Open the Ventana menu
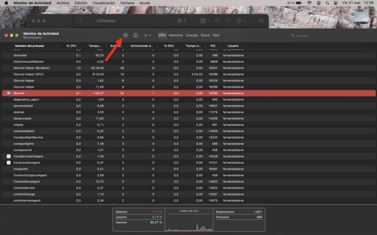Image resolution: width=377 pixels, height=235 pixels. [x=127, y=3]
